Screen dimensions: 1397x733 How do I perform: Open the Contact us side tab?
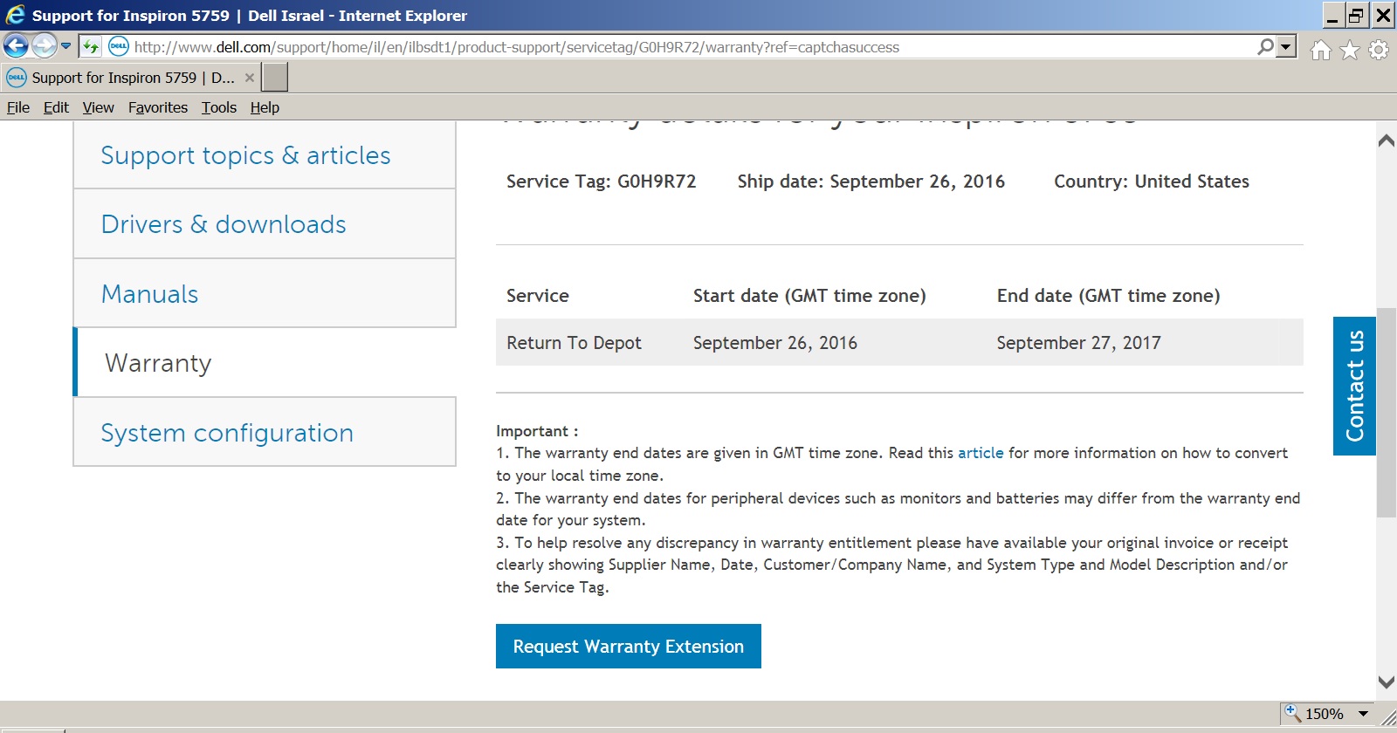click(x=1354, y=386)
